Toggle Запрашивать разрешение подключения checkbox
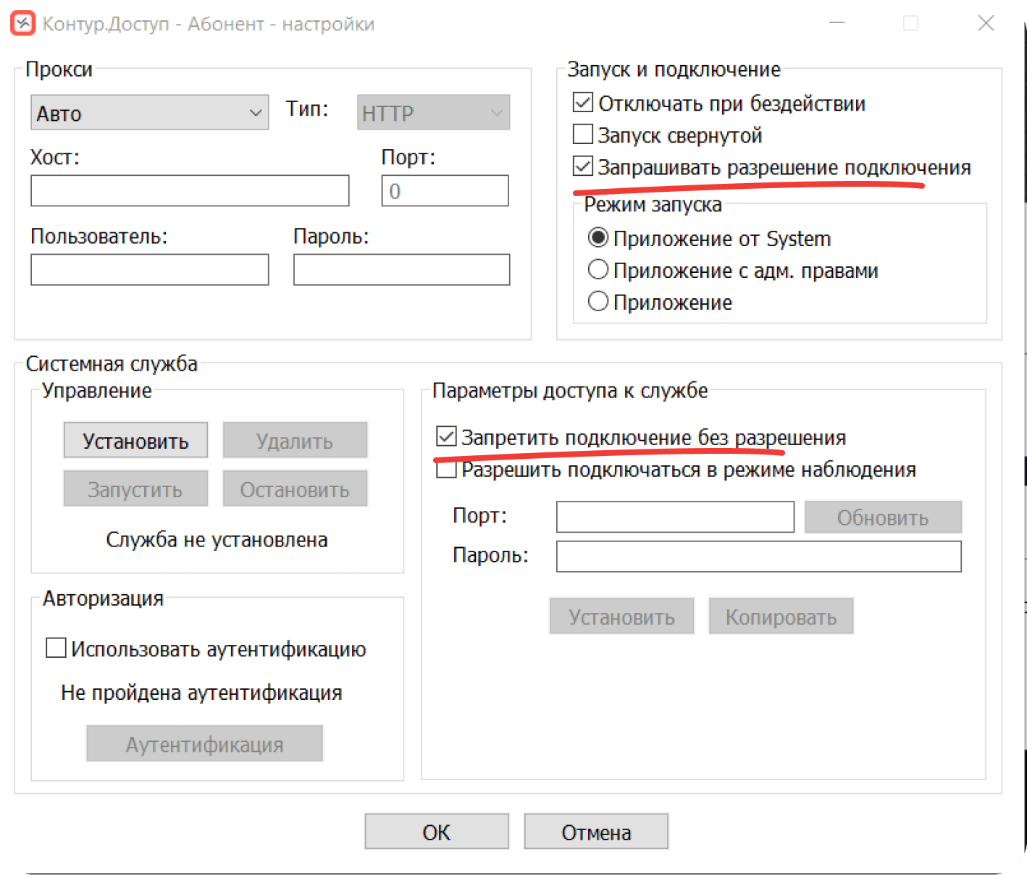The image size is (1027, 875). [583, 166]
